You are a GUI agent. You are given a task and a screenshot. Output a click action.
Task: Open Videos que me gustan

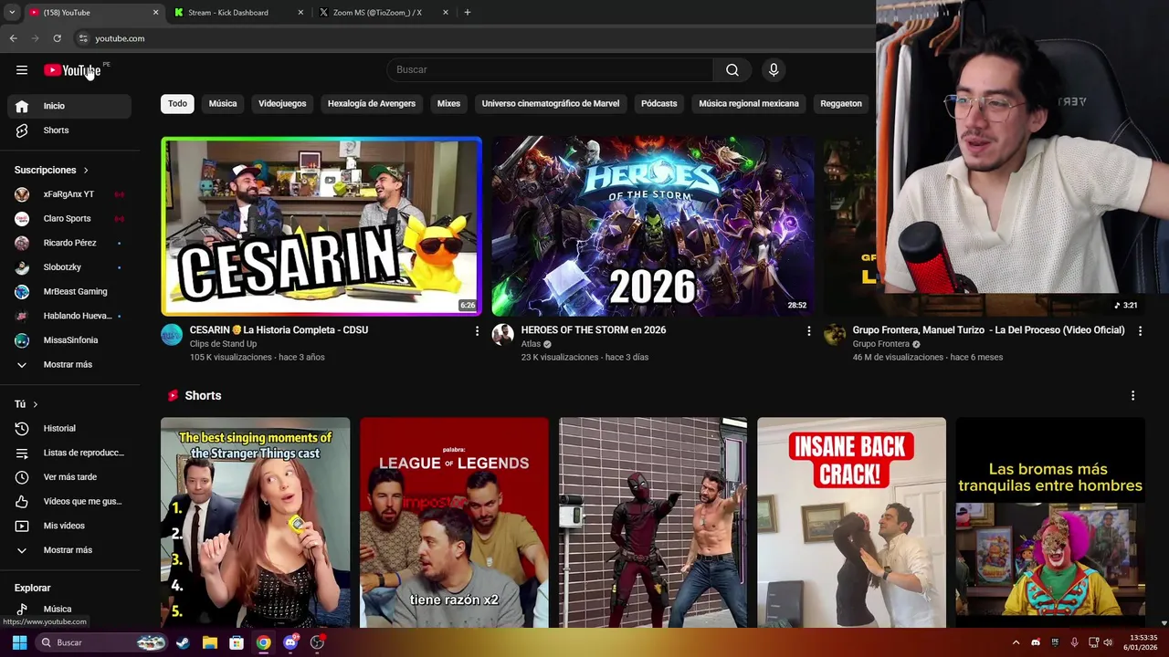point(70,501)
